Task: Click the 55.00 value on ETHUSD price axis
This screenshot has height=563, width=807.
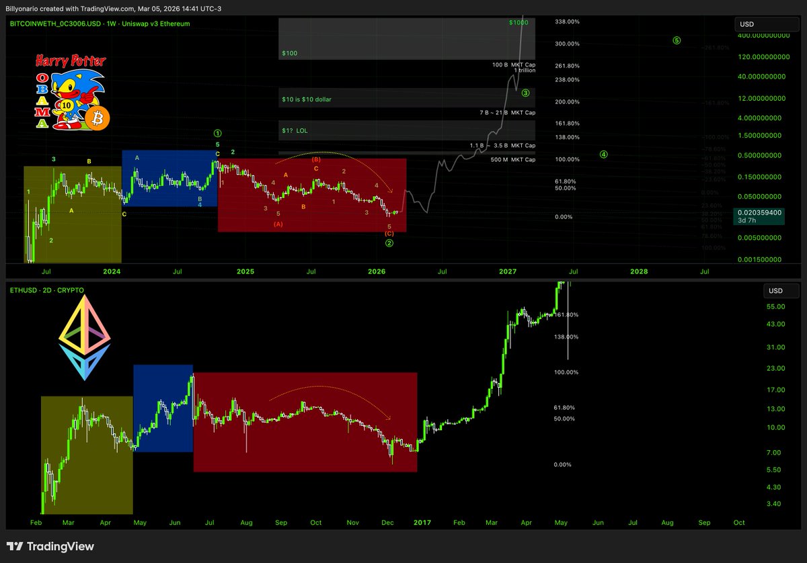Action: tap(775, 307)
